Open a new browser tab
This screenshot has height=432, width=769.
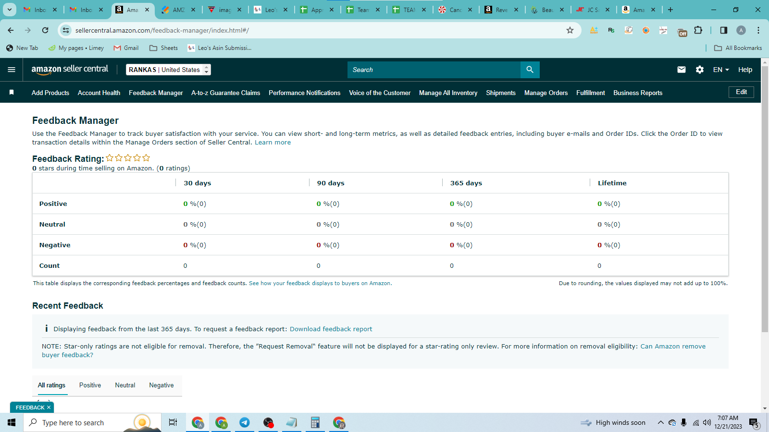pos(670,10)
